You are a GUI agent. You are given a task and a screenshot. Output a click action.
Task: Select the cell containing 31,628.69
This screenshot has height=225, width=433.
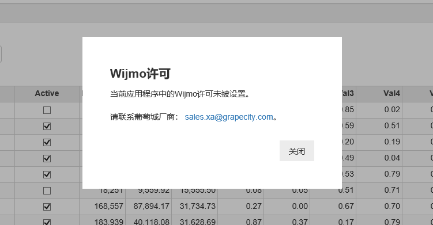coord(195,220)
